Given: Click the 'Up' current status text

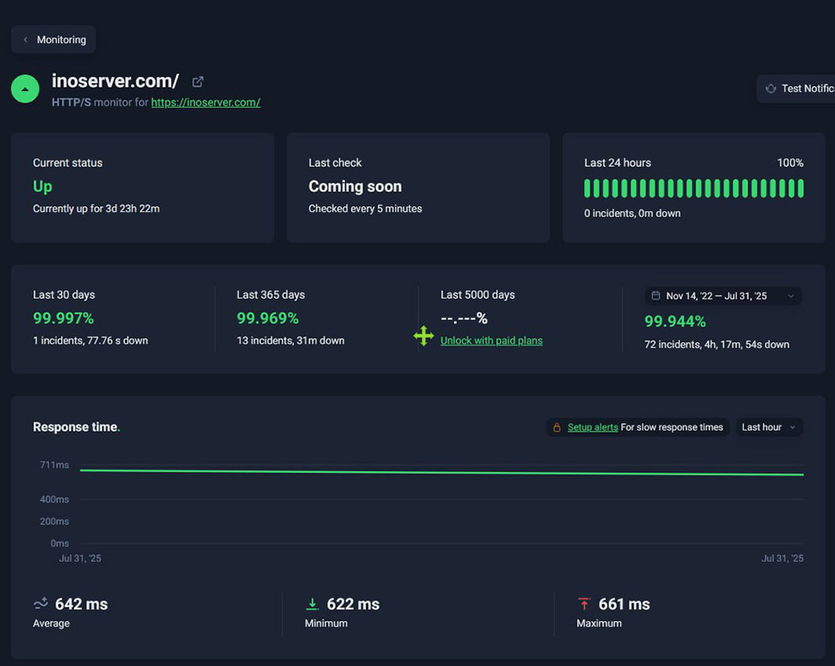Looking at the screenshot, I should [43, 186].
